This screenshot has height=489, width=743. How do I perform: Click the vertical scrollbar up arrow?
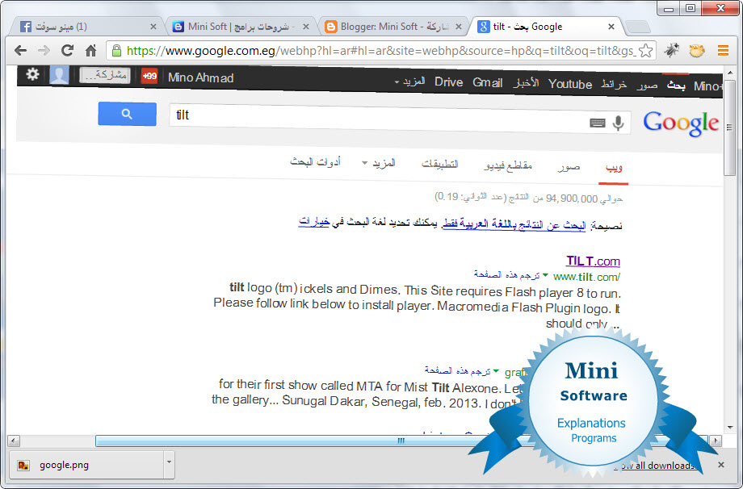point(730,73)
